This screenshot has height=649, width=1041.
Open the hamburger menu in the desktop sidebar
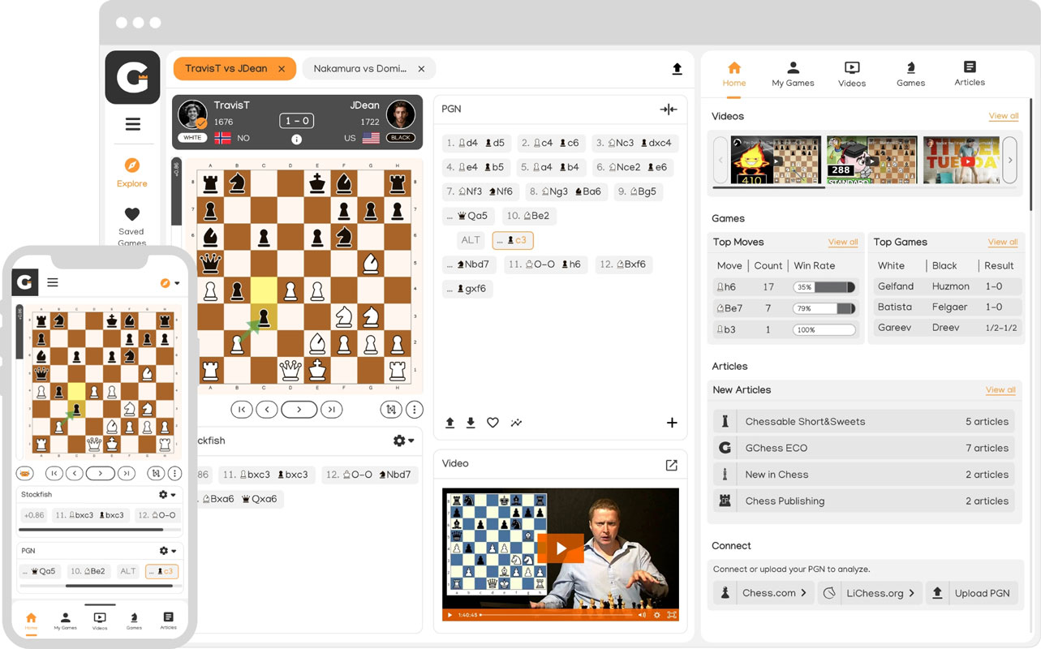[132, 124]
